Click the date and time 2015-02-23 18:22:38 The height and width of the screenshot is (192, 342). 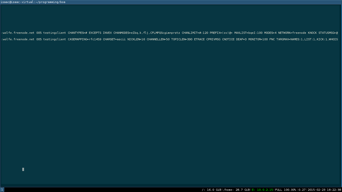[x=324, y=190]
